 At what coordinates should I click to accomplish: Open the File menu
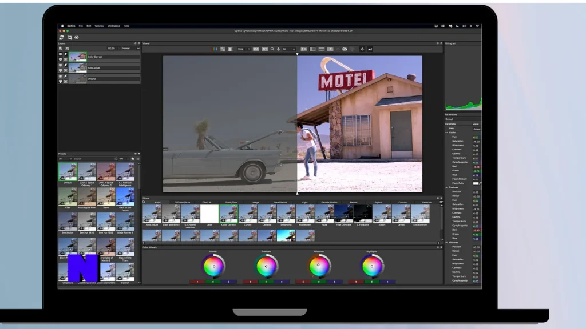(81, 26)
